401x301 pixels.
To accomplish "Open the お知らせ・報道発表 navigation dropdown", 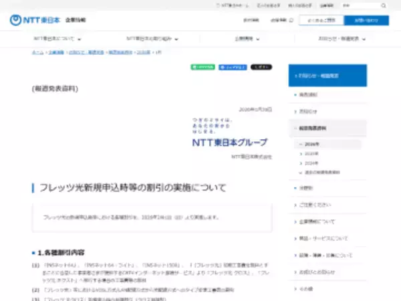I will pyautogui.click(x=342, y=39).
